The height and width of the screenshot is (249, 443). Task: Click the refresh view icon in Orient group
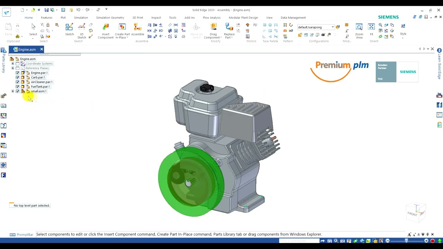click(380, 36)
